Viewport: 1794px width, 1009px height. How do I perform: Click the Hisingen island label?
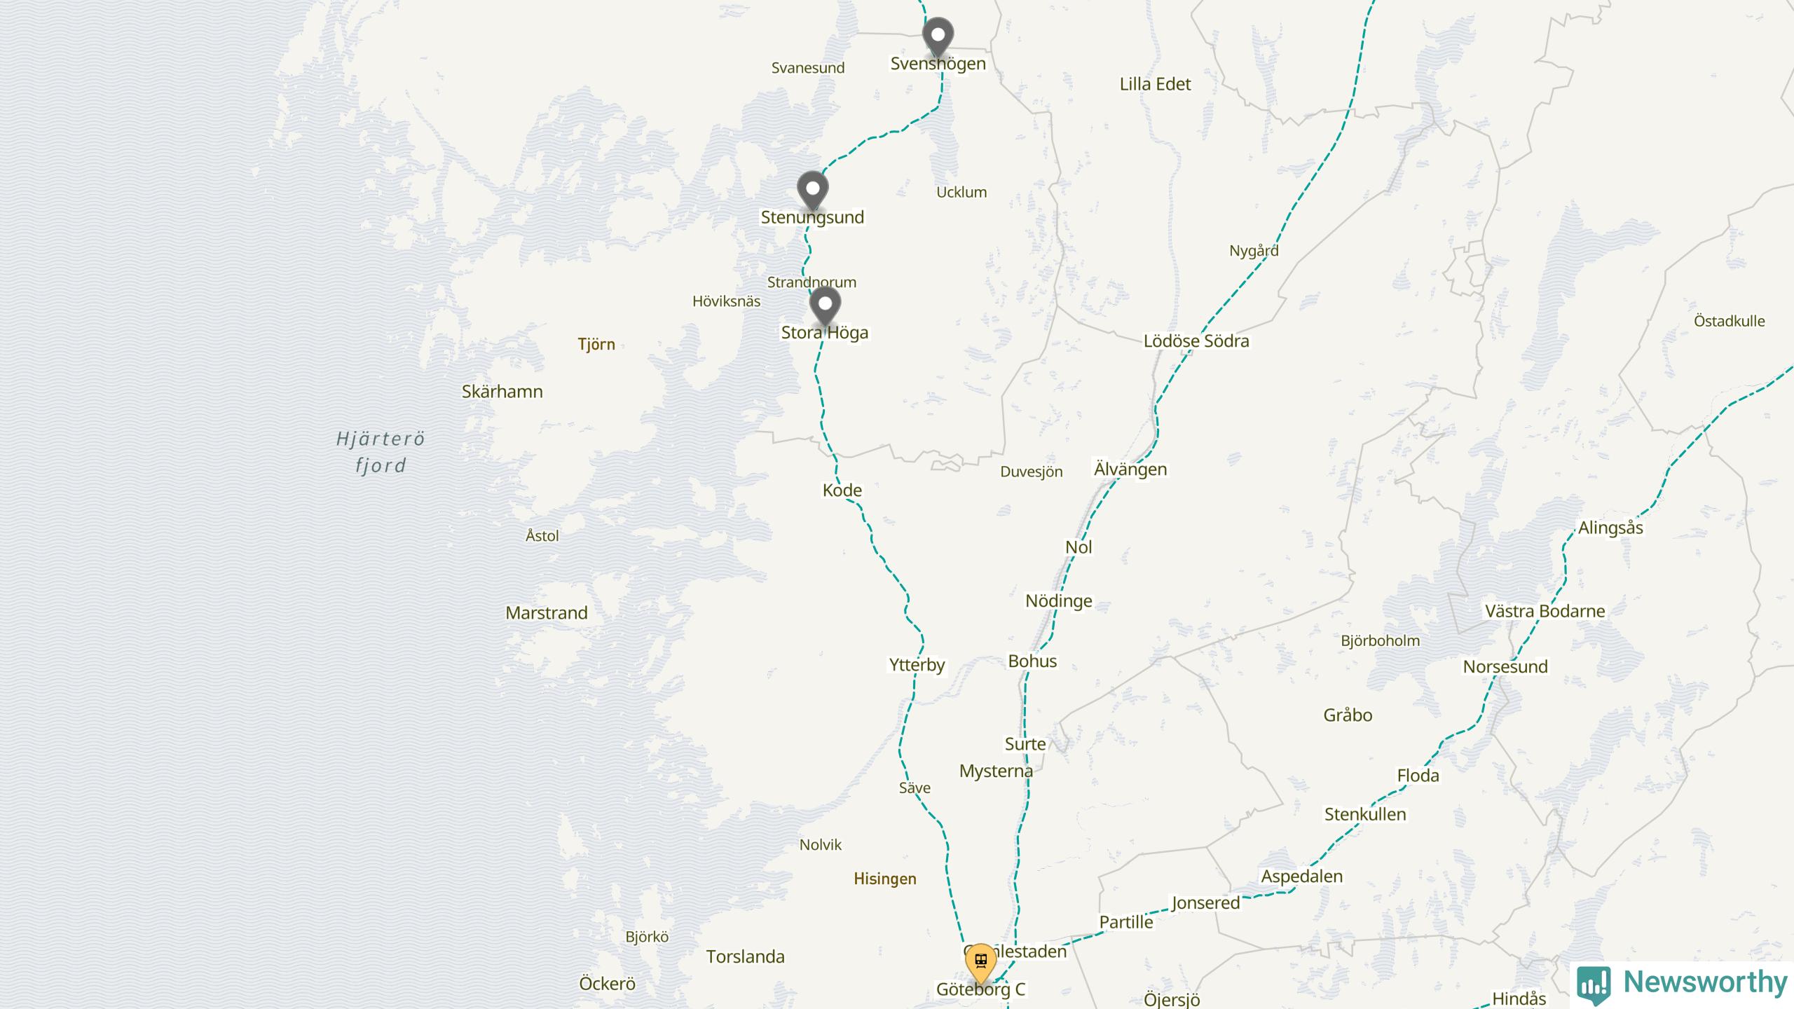point(885,879)
